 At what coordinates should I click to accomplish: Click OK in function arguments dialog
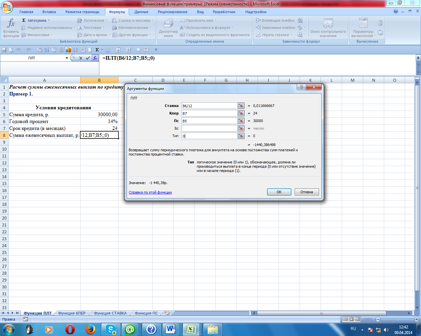(x=279, y=192)
